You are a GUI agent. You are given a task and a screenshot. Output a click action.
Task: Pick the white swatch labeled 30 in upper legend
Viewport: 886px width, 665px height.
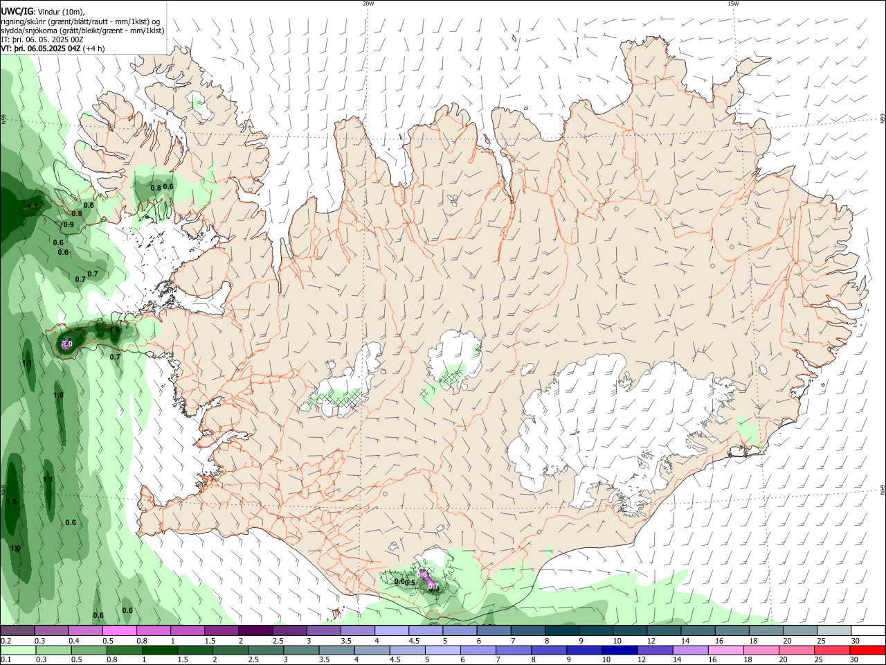pyautogui.click(x=868, y=630)
